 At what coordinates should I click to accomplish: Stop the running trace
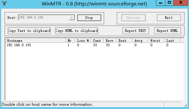point(89,18)
